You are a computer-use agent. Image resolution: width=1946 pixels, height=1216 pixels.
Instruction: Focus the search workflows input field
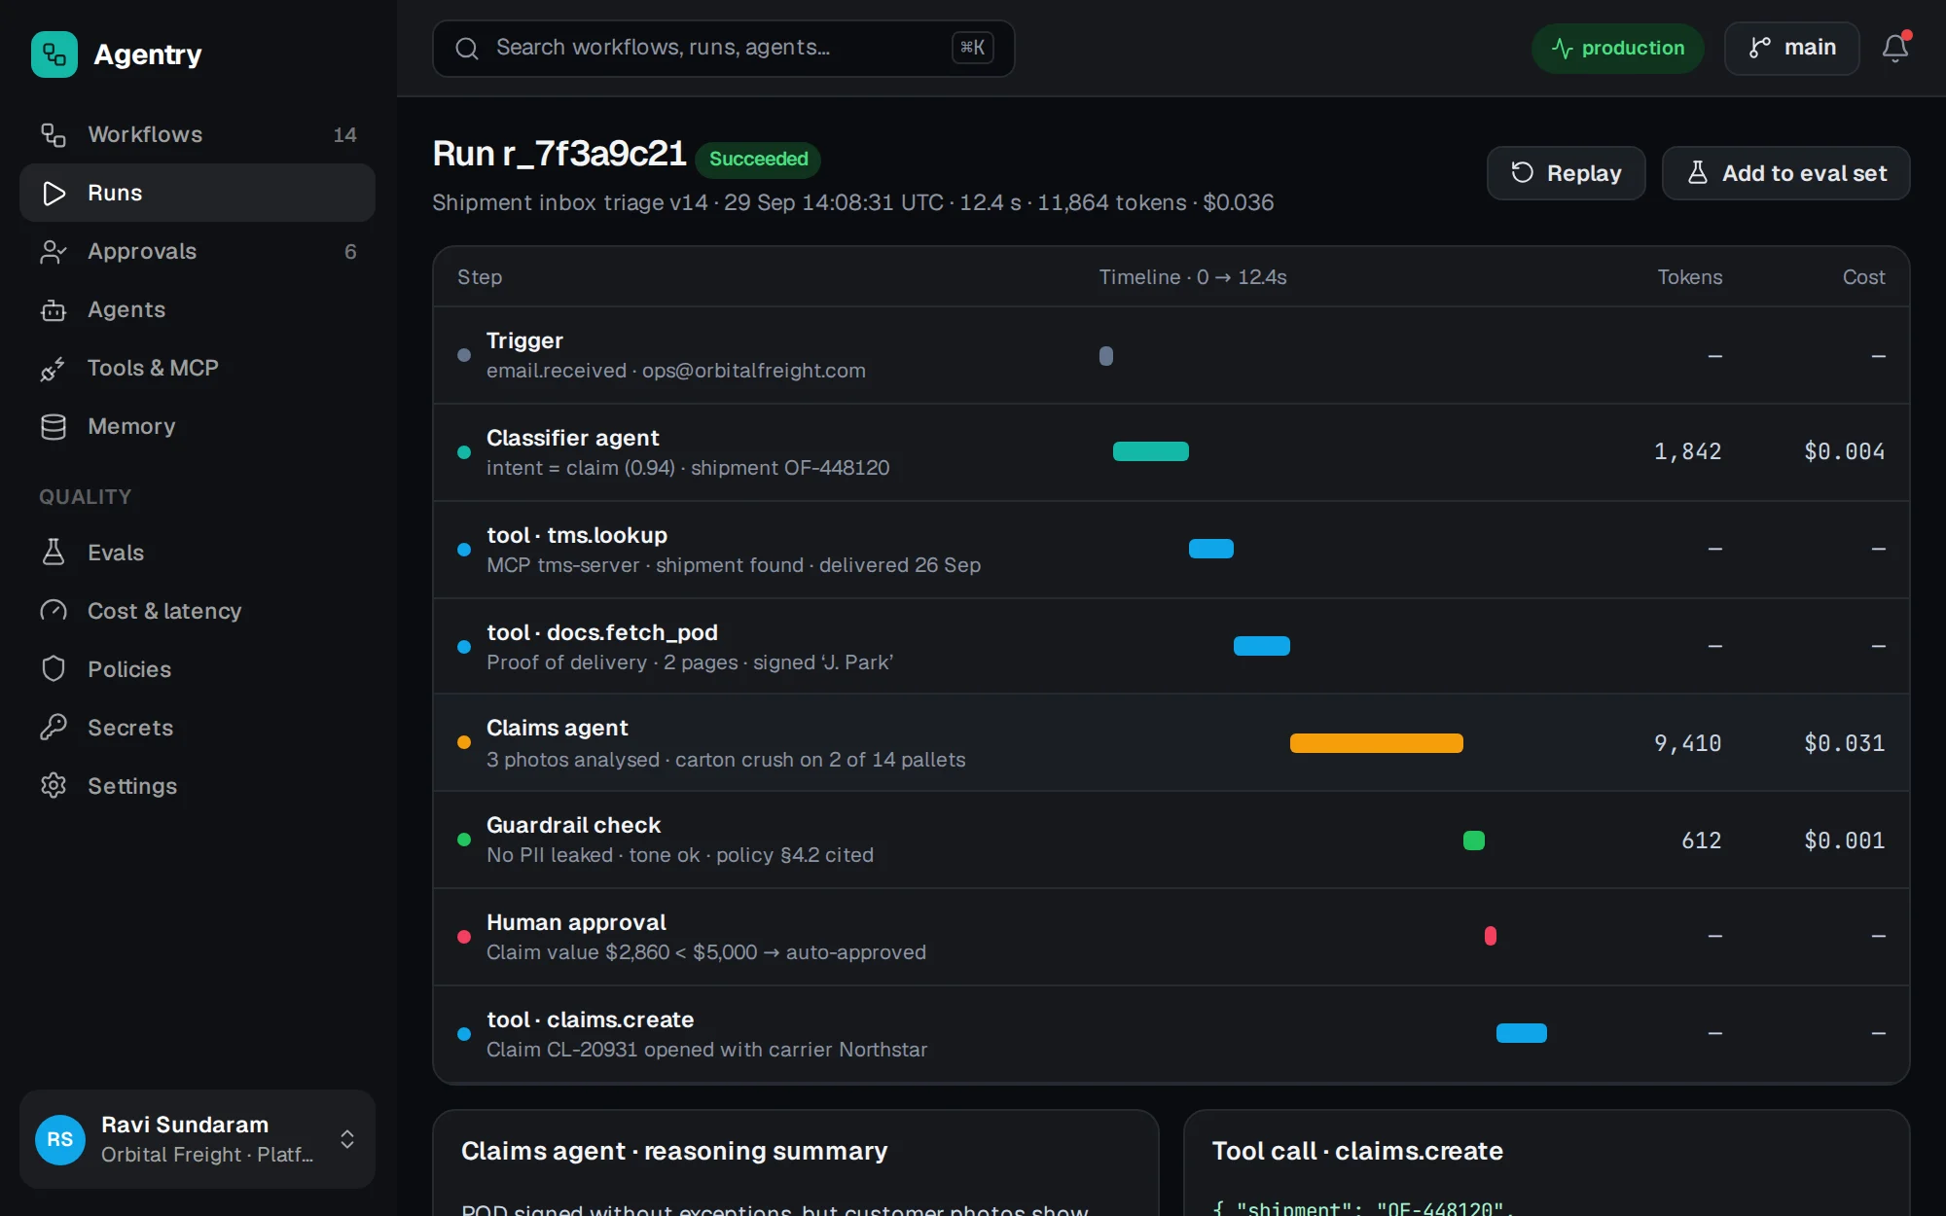tap(723, 48)
